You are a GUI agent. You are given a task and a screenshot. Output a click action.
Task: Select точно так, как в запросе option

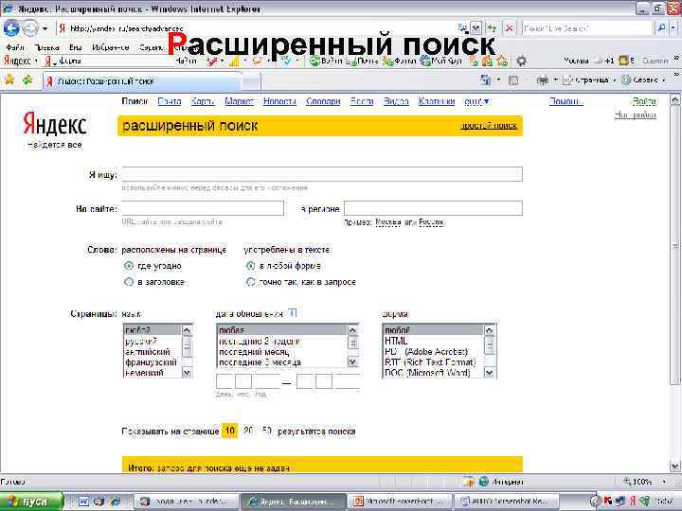tap(250, 282)
